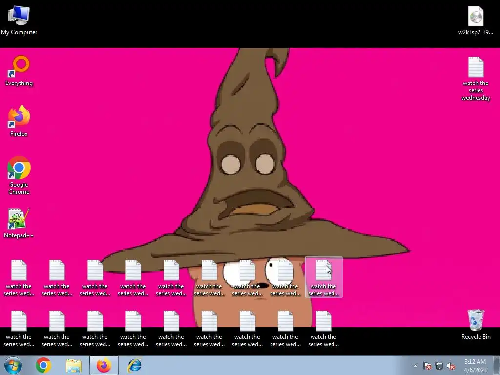The width and height of the screenshot is (500, 375).
Task: Launch Chrome from the taskbar
Action: (x=43, y=365)
